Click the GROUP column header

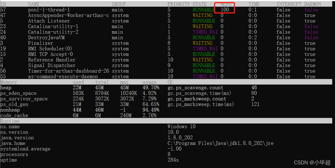tap(119, 4)
